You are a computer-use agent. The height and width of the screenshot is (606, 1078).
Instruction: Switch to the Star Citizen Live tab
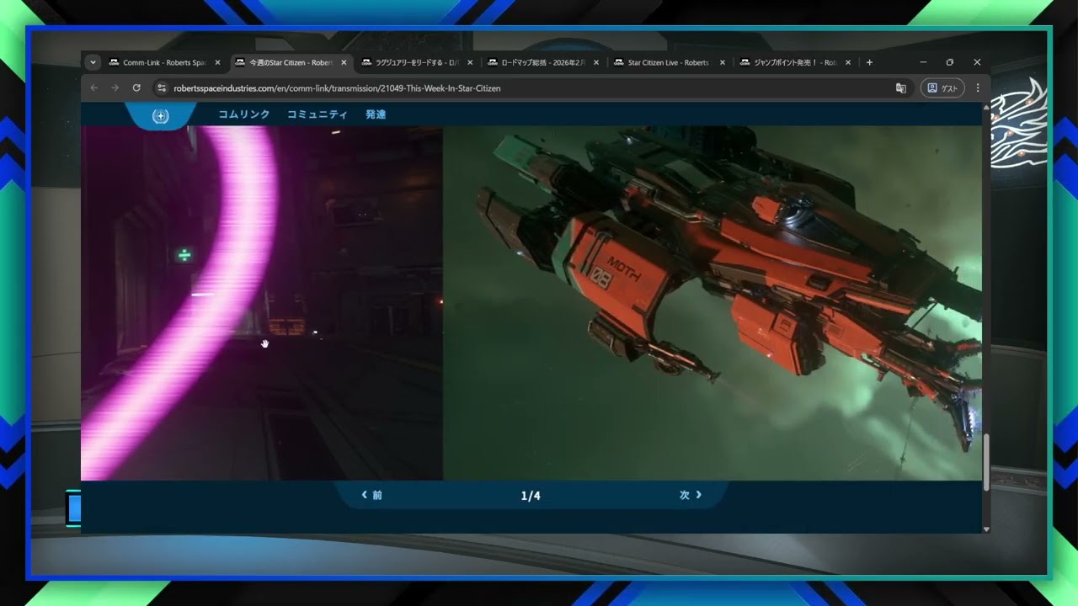click(670, 62)
